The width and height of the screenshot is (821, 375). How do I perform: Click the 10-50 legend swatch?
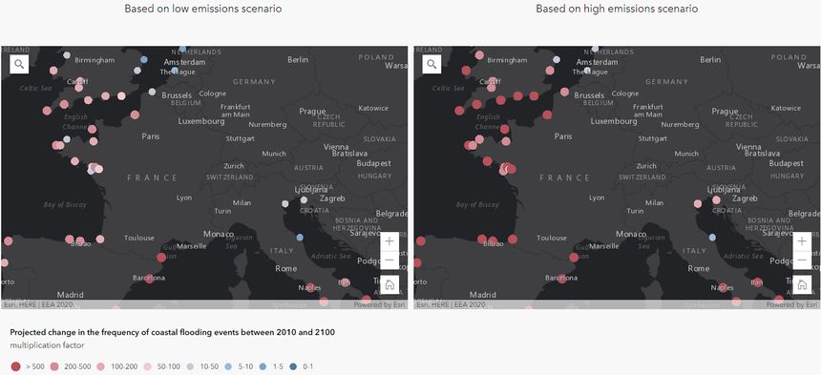click(190, 366)
